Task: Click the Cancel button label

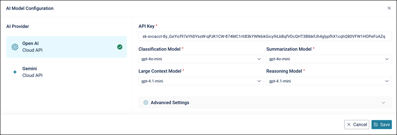Action: point(360,124)
